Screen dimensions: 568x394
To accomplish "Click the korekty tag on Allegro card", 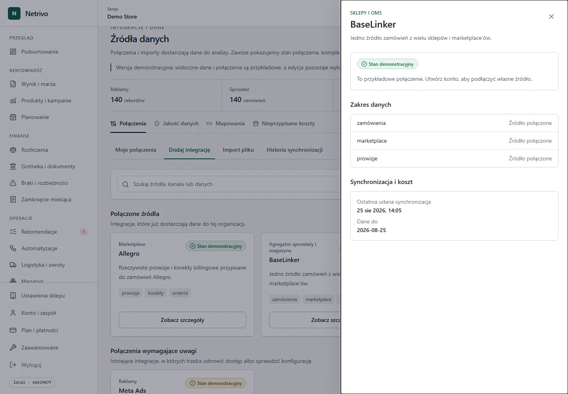I will click(x=156, y=293).
